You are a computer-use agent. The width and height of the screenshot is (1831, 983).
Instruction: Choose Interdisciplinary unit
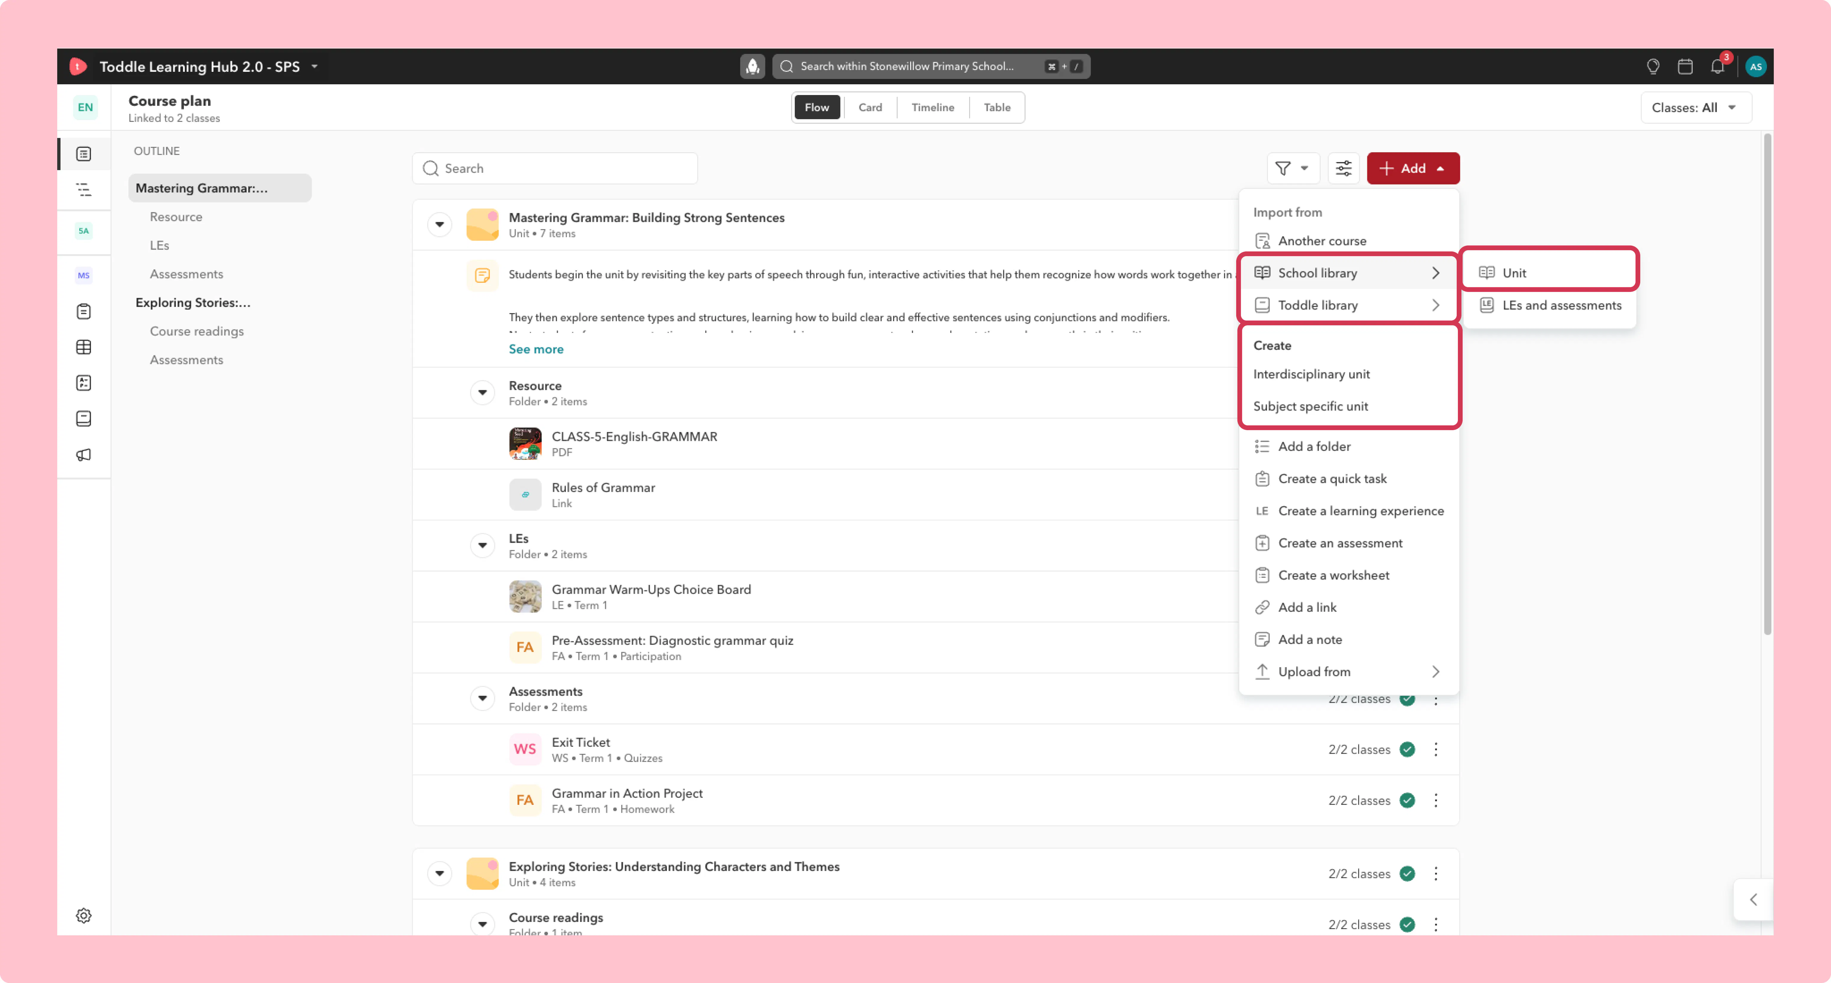coord(1349,374)
